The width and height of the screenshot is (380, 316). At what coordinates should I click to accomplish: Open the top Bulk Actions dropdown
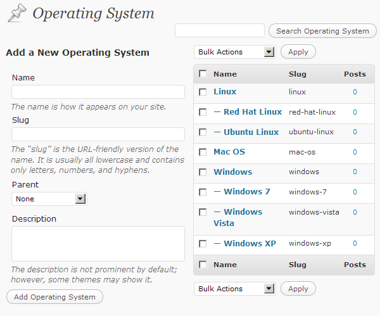234,52
